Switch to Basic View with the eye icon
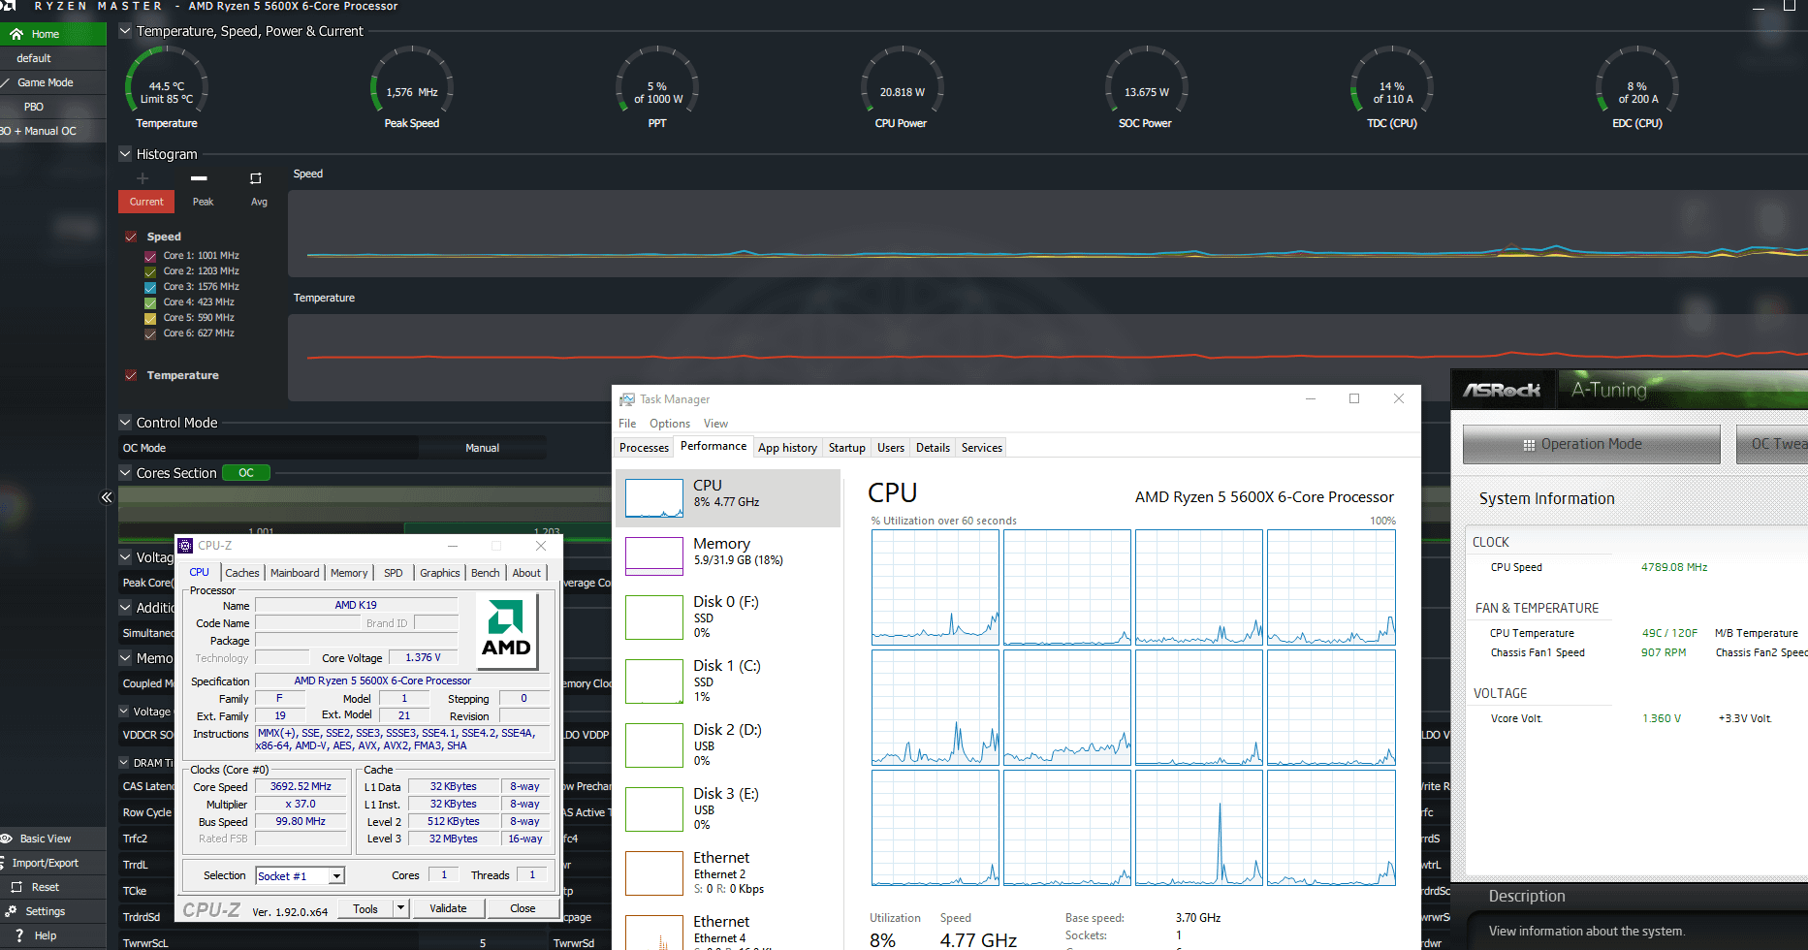Viewport: 1808px width, 950px height. point(6,839)
